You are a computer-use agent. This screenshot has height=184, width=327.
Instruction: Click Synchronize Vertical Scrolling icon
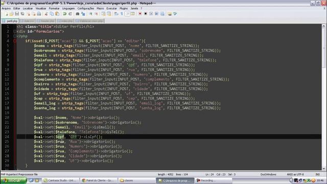pyautogui.click(x=103, y=14)
